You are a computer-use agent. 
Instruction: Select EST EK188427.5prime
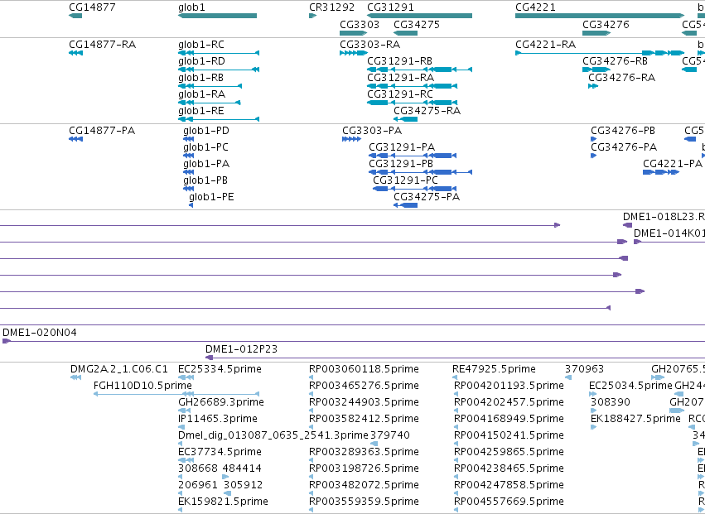[593, 427]
